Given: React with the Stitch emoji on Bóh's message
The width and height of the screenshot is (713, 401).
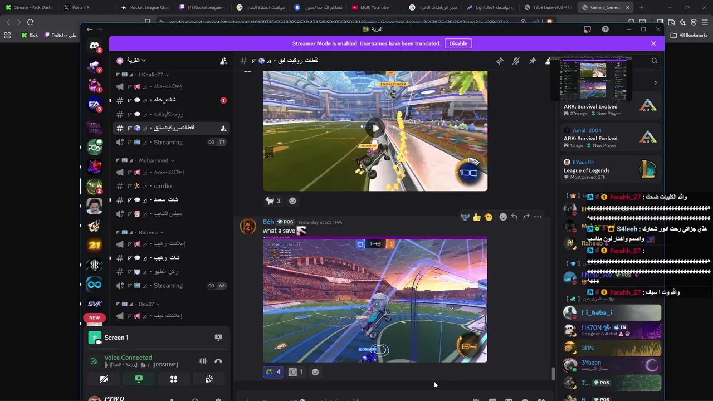Looking at the screenshot, I should tap(465, 217).
